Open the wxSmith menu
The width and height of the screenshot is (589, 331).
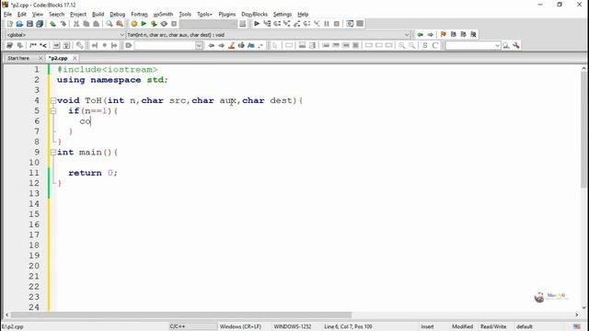tap(163, 15)
